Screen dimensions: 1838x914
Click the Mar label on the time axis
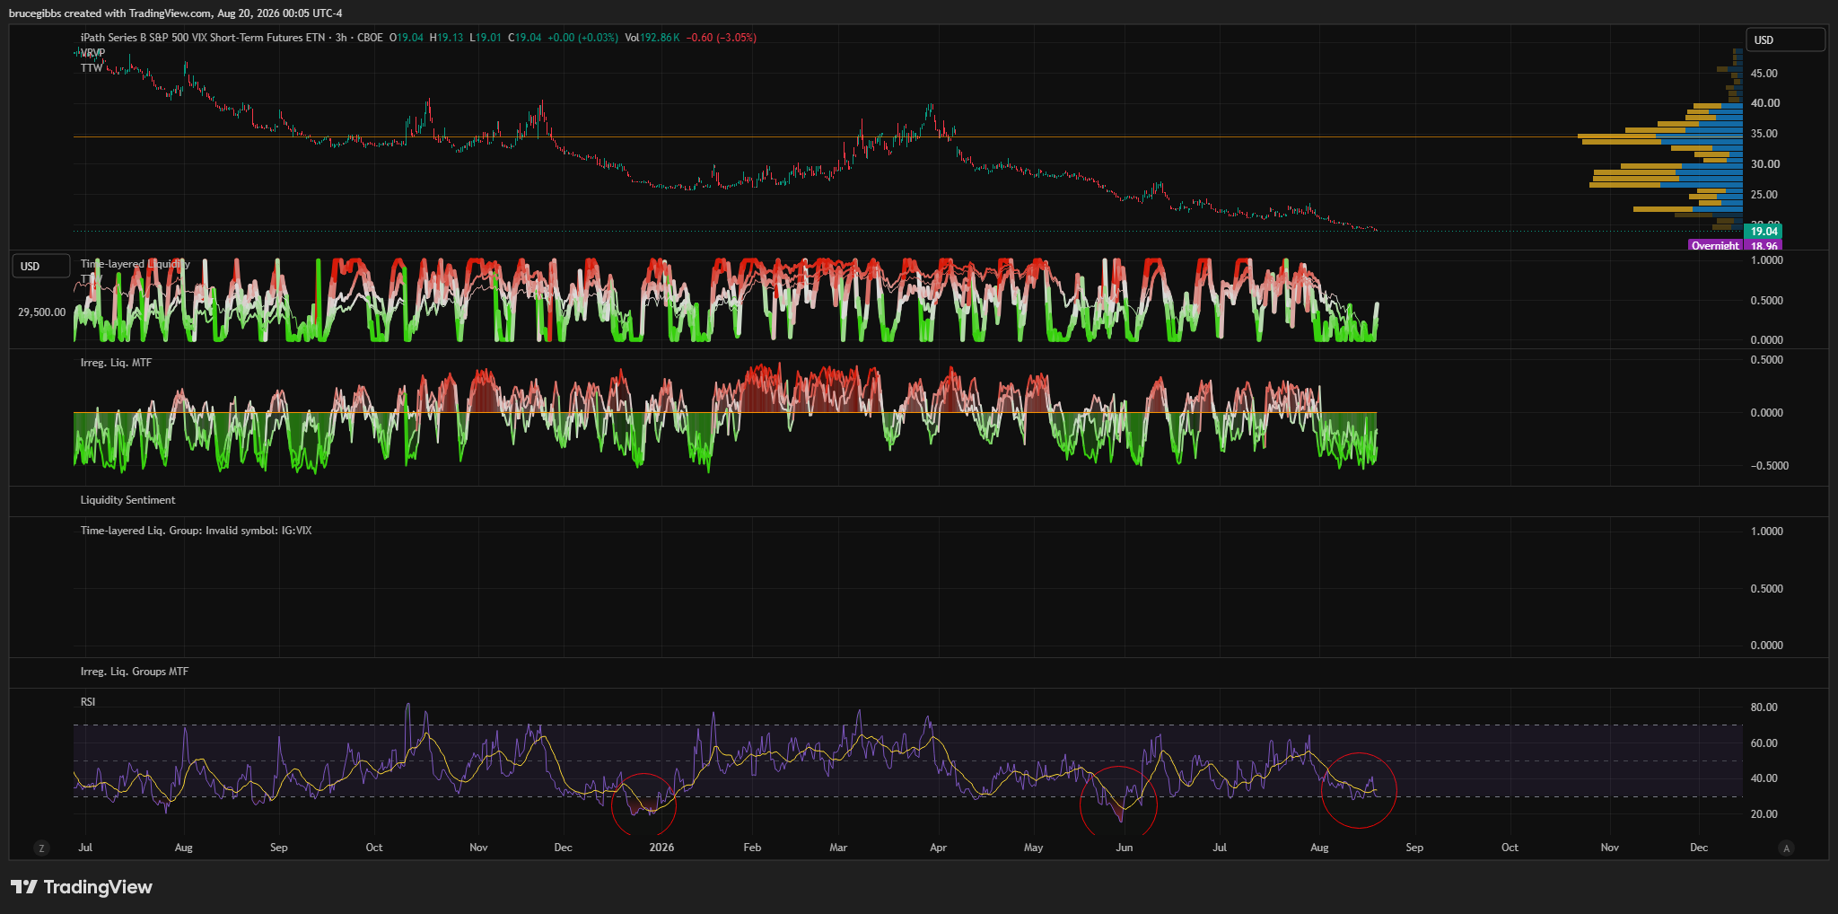pos(838,848)
